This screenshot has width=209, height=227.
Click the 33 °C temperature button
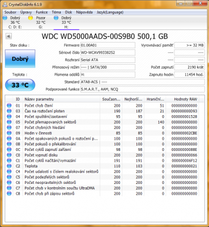(20, 85)
